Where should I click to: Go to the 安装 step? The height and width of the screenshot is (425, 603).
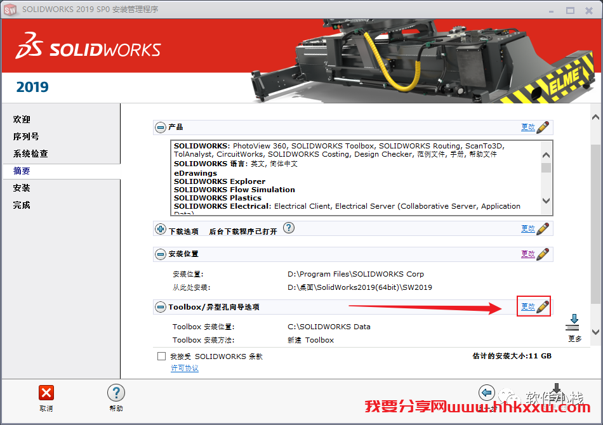(x=22, y=188)
